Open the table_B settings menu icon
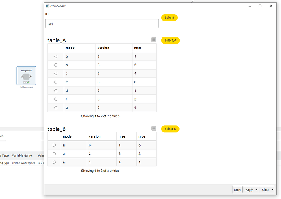 pyautogui.click(x=154, y=128)
